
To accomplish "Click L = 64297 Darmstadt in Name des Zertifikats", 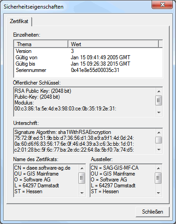I will coord(37,186).
